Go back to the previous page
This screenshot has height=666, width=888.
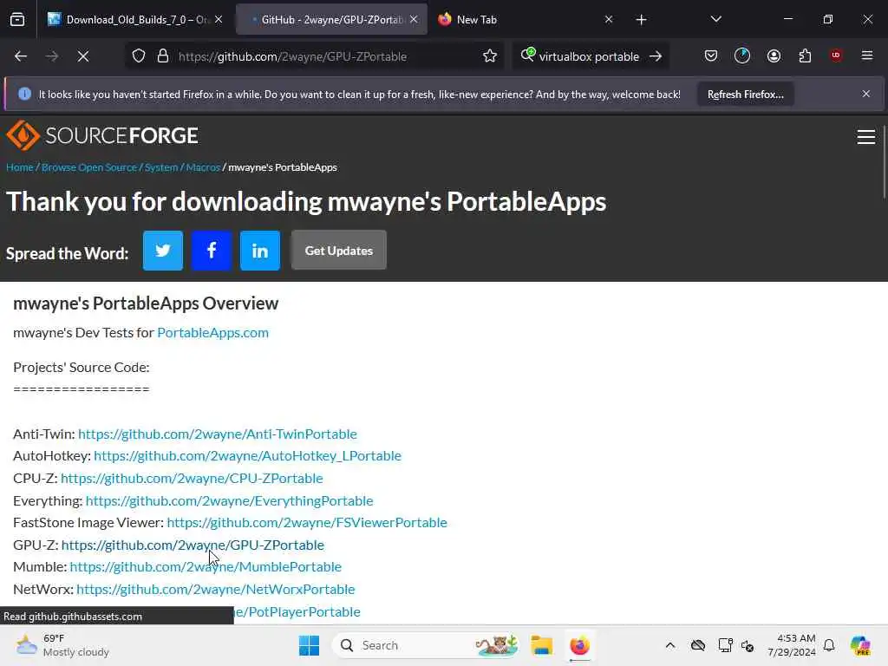(x=21, y=56)
